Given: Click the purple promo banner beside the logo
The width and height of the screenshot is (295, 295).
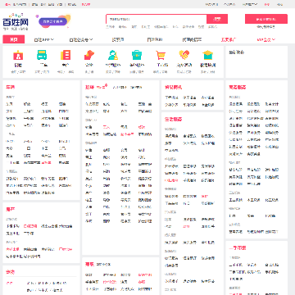Looking at the screenshot, I should [53, 21].
